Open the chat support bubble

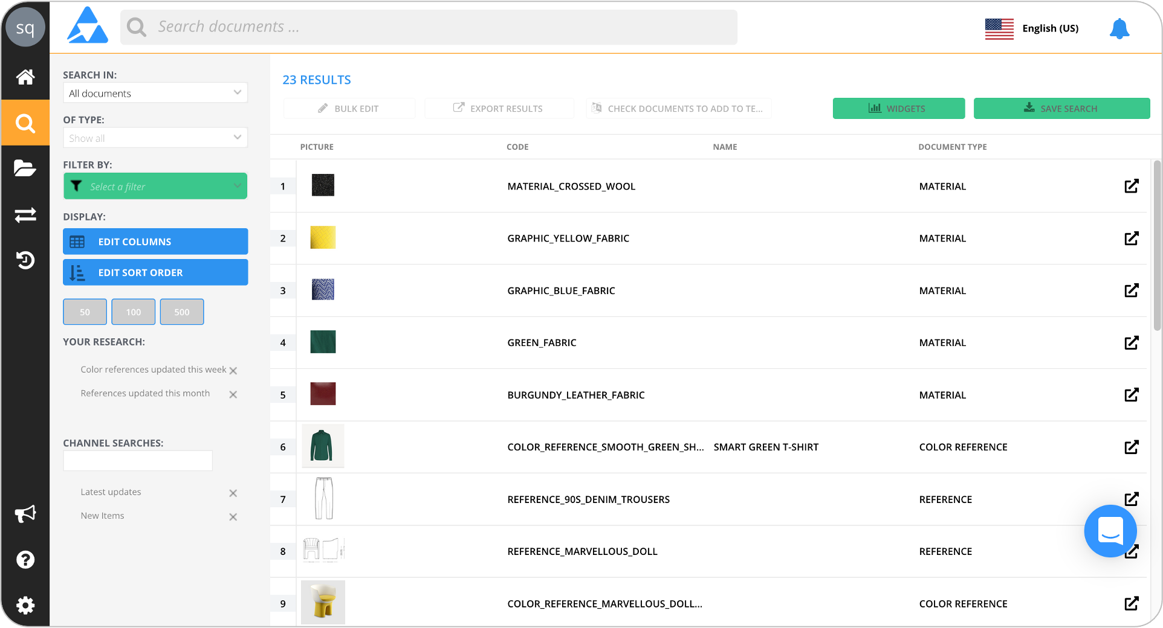point(1110,531)
